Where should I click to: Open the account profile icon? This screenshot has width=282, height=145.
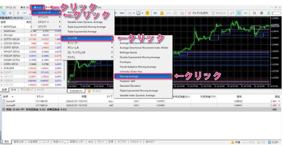[x=261, y=13]
